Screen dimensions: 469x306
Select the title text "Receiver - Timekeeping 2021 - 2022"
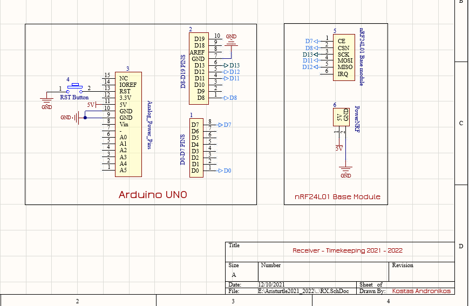coord(347,250)
